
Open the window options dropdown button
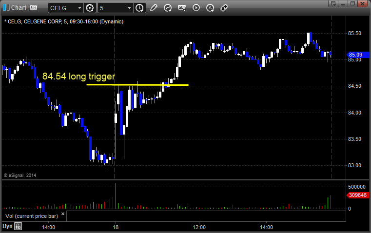tap(333, 3)
